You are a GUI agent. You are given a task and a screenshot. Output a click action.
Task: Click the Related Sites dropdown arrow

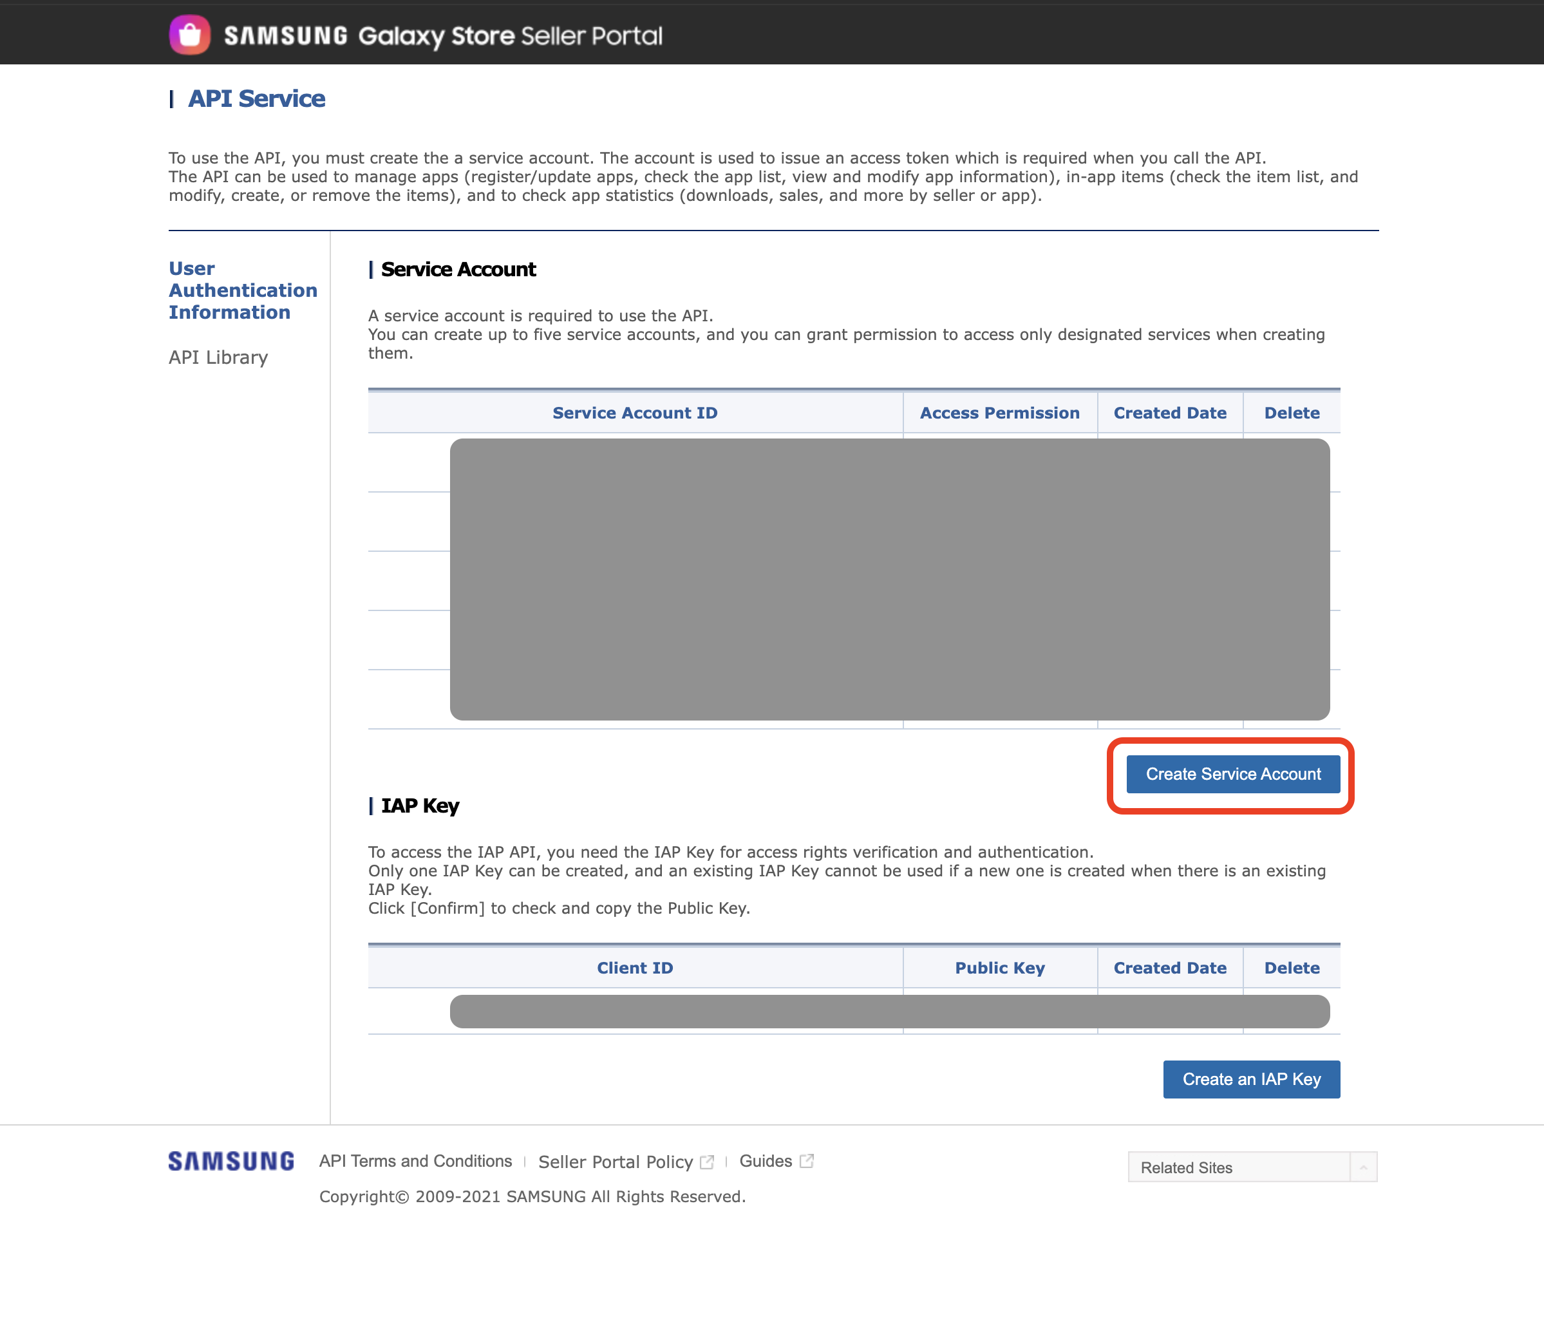tap(1364, 1167)
